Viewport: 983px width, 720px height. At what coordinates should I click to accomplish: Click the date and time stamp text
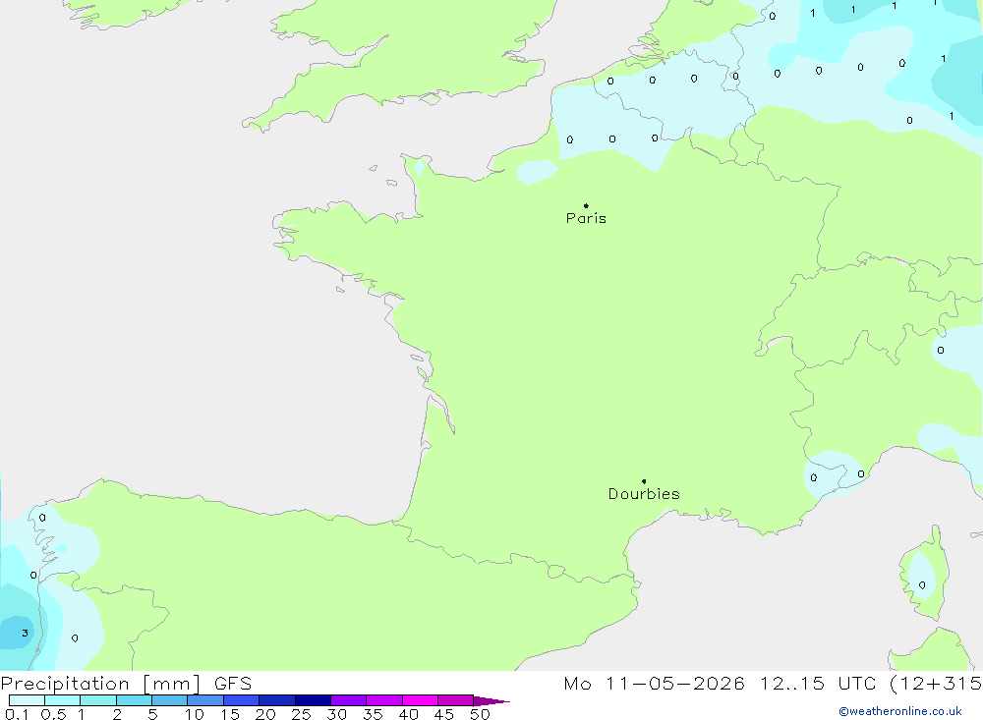[773, 684]
